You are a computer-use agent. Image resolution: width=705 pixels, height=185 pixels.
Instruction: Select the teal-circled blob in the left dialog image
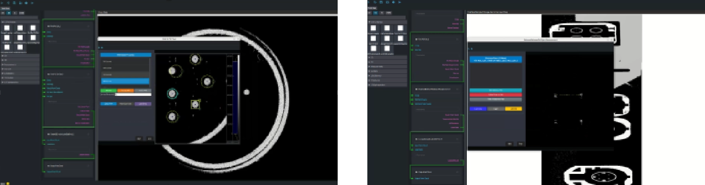pos(172,94)
